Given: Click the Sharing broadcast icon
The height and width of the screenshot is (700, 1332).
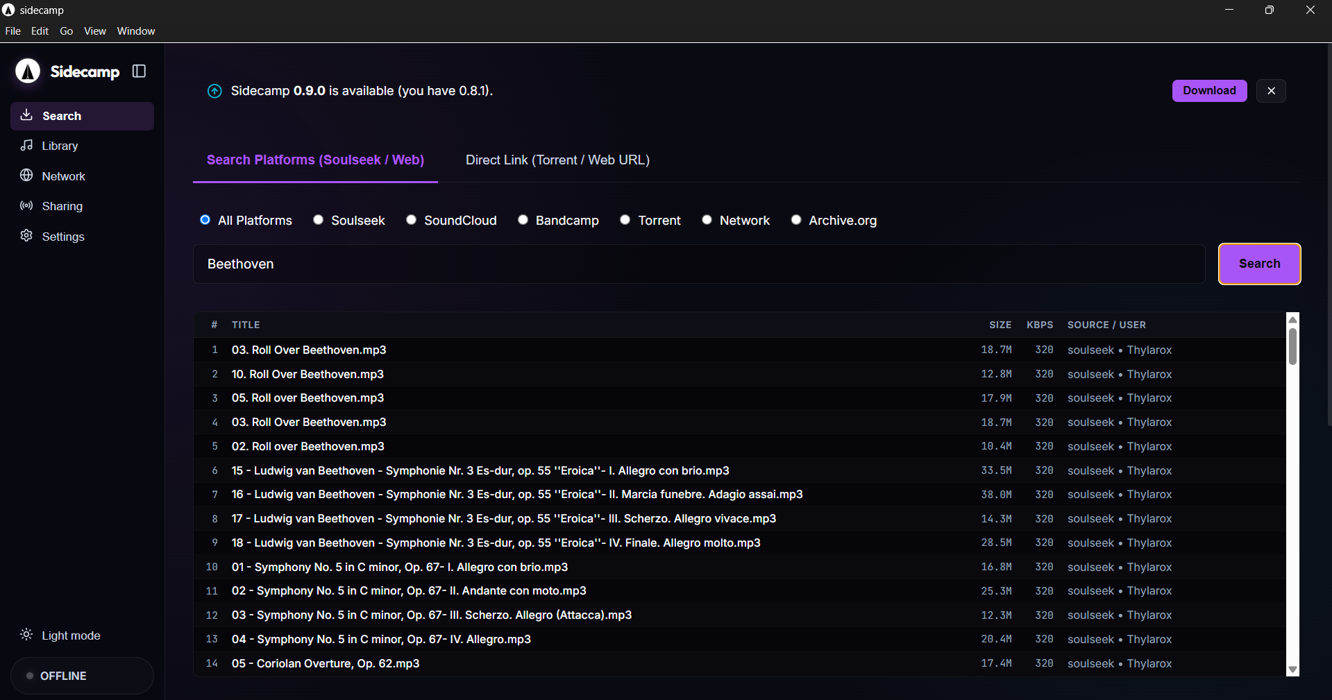Looking at the screenshot, I should click(26, 205).
